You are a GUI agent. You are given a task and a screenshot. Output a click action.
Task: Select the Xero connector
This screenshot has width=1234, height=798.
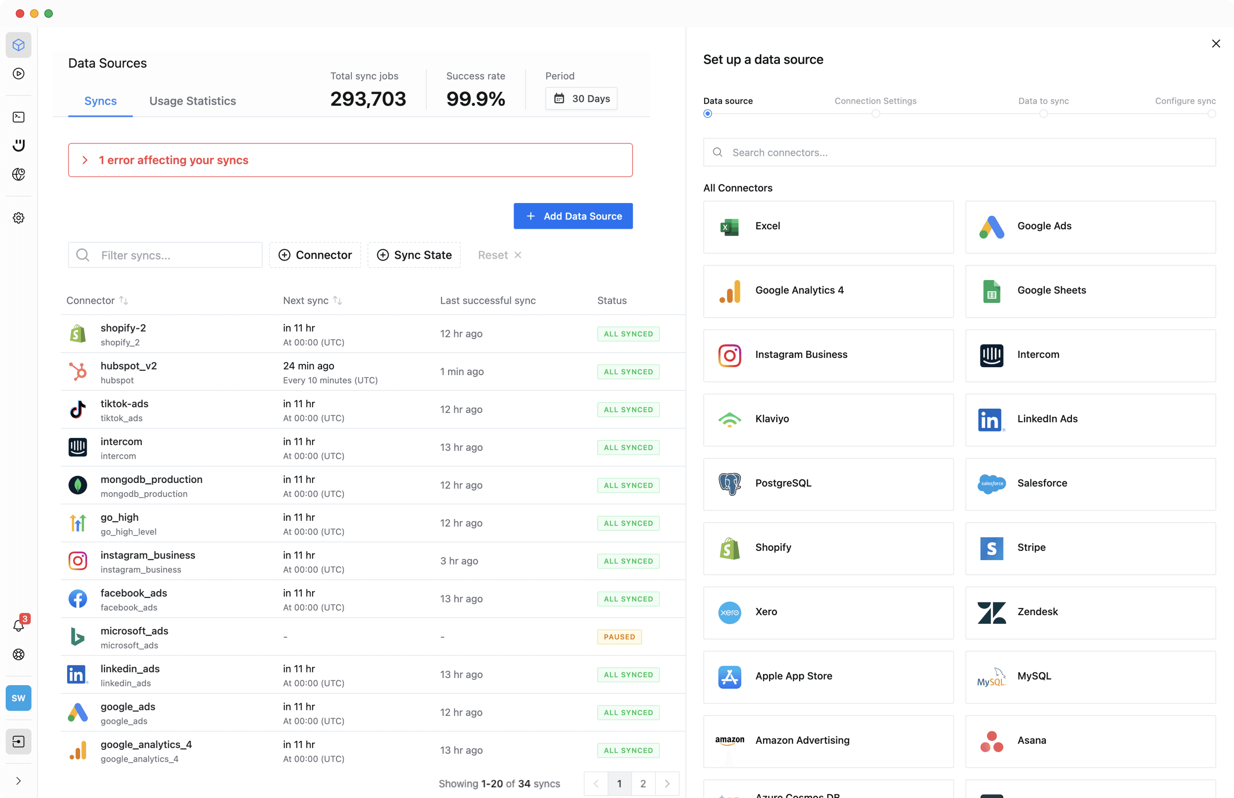click(828, 612)
